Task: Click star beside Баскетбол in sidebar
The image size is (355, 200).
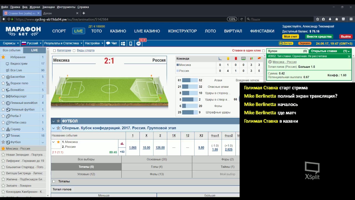Action: point(3,77)
